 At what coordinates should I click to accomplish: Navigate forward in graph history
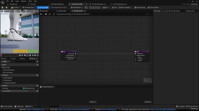coord(50,14)
